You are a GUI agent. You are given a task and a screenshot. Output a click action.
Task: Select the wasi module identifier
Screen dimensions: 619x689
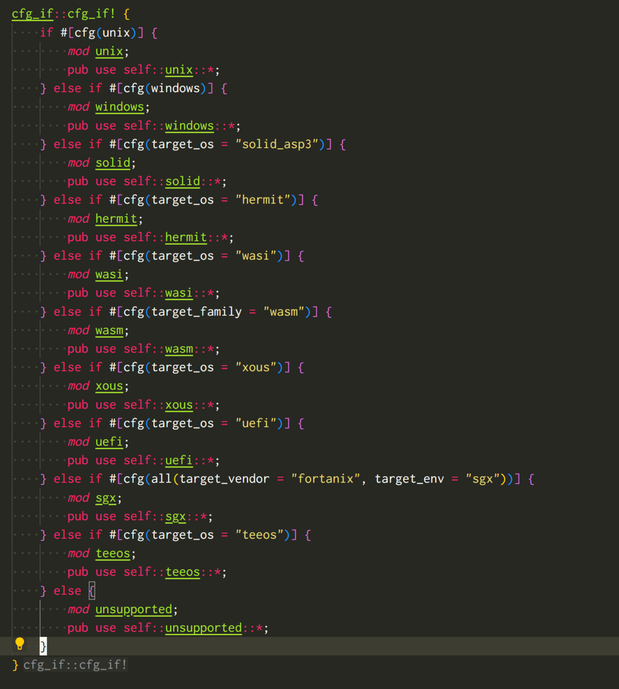(x=109, y=274)
